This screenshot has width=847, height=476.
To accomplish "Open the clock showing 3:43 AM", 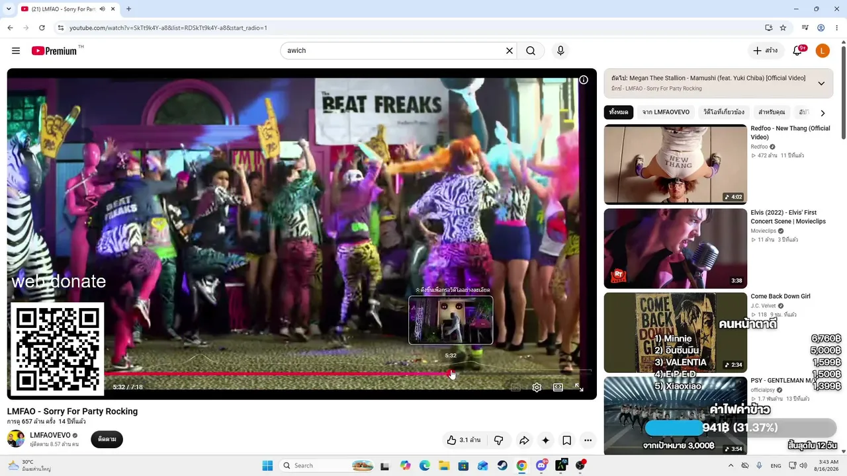I will click(x=828, y=465).
